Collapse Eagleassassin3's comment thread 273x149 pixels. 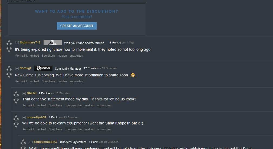[x=31, y=142]
